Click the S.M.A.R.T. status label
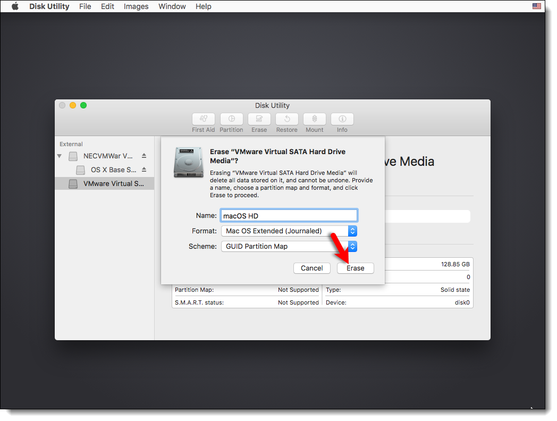This screenshot has width=557, height=421. [x=199, y=302]
